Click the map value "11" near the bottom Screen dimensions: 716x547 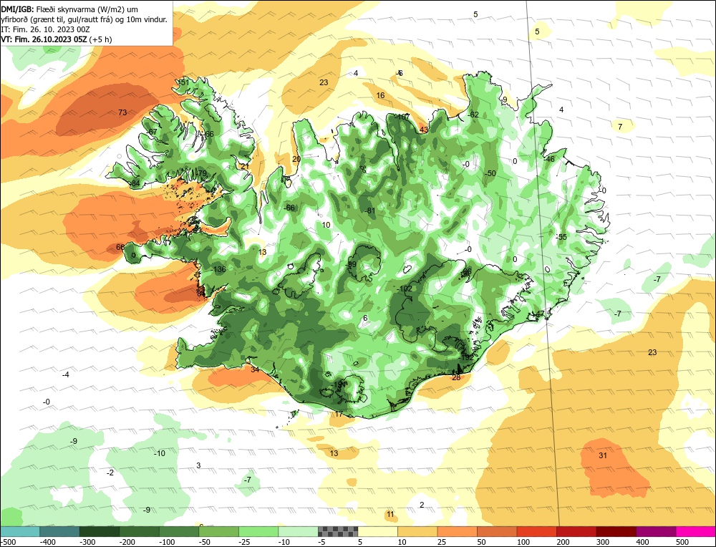(390, 515)
